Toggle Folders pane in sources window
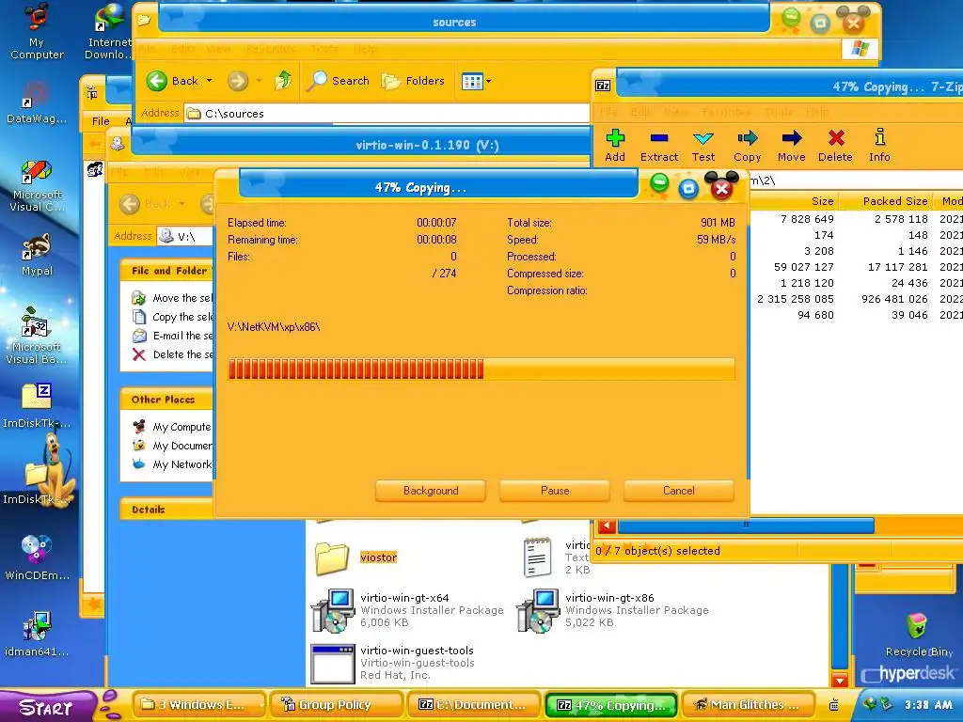This screenshot has width=963, height=722. pos(413,81)
